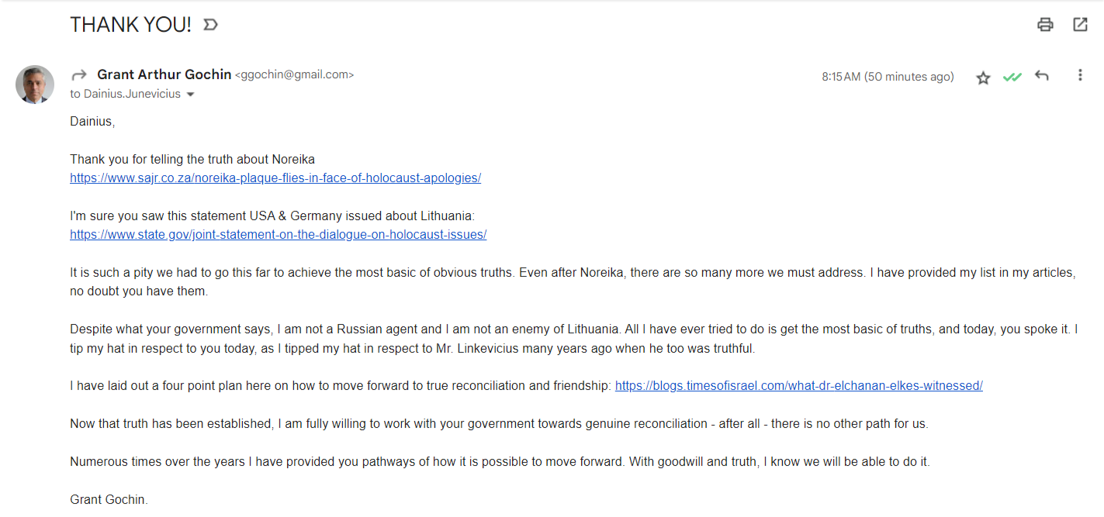This screenshot has height=517, width=1104.
Task: Open the state.gov joint statement link
Action: coord(279,235)
